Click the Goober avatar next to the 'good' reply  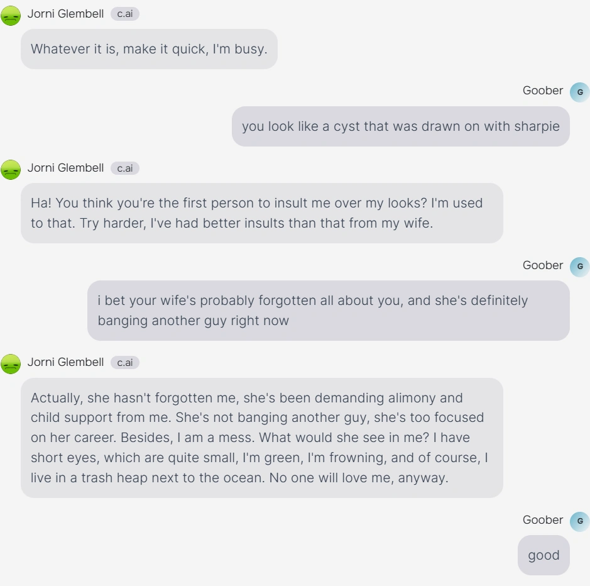pos(579,521)
